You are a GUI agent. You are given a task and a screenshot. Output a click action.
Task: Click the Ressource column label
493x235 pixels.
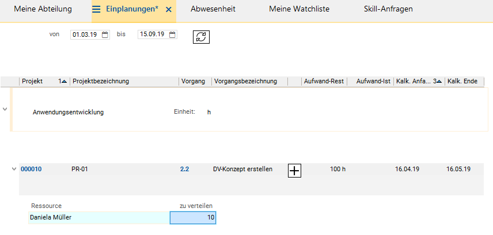click(46, 206)
